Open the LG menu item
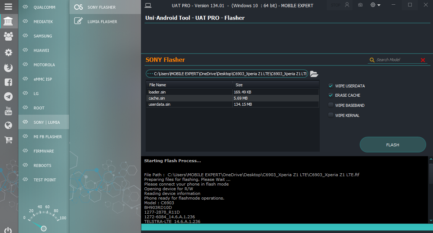Screen dimensions: 433x233 pyautogui.click(x=44, y=93)
